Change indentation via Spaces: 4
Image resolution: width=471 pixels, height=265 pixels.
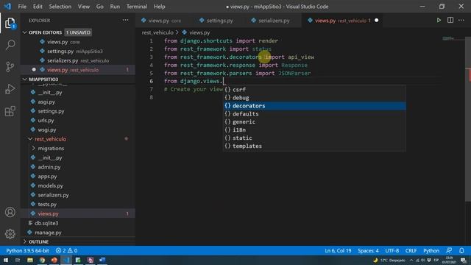(368, 250)
